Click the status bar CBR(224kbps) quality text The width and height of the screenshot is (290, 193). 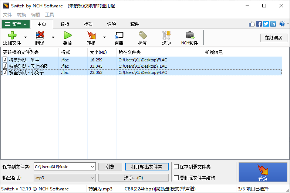coord(160,189)
